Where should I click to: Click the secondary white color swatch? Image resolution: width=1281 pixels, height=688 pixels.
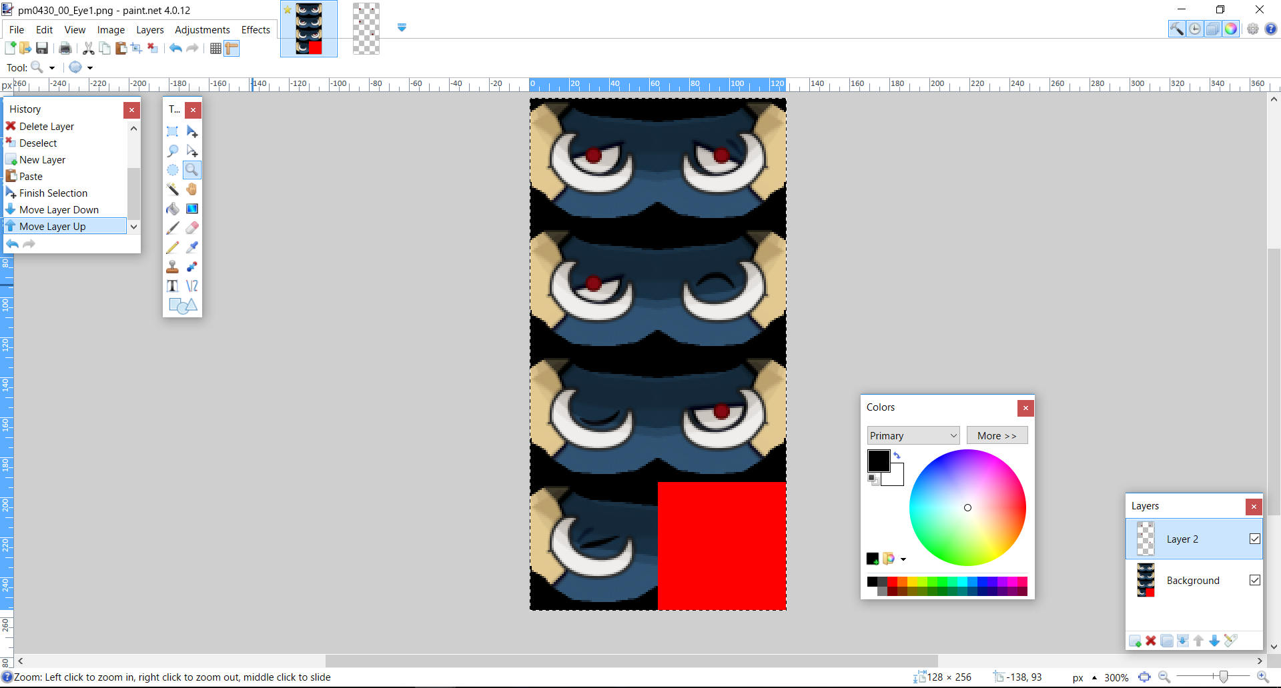tap(897, 477)
